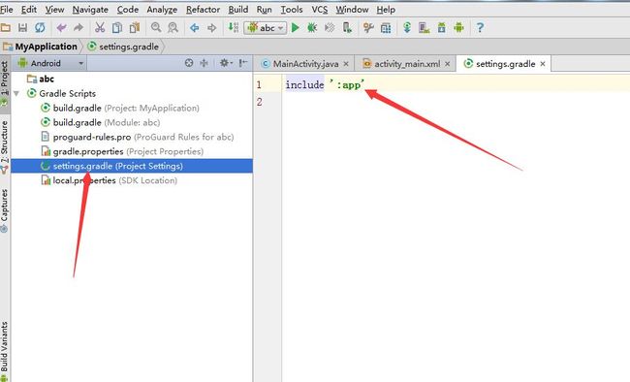Open the Navigate menu

[90, 10]
